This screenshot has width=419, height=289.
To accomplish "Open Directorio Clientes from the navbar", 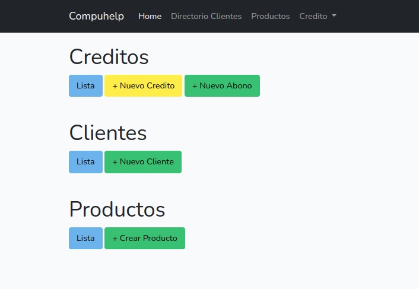I will click(x=206, y=16).
